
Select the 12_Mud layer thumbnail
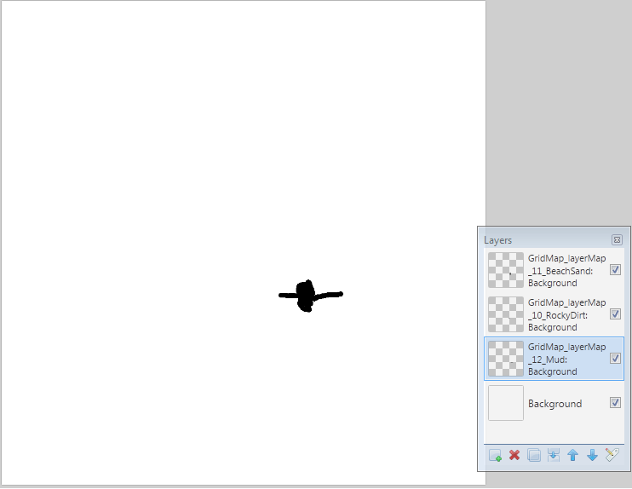pyautogui.click(x=506, y=359)
